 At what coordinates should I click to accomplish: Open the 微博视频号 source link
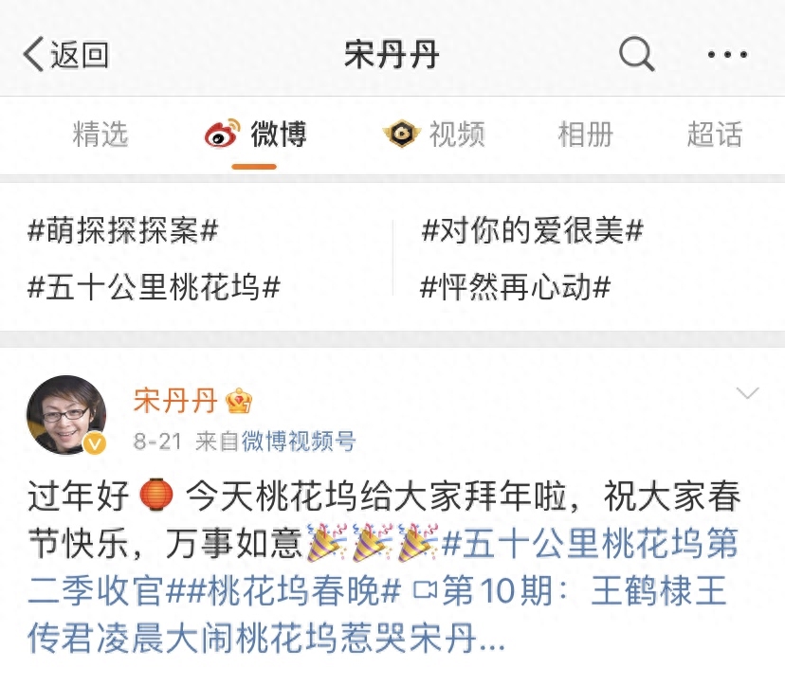299,442
